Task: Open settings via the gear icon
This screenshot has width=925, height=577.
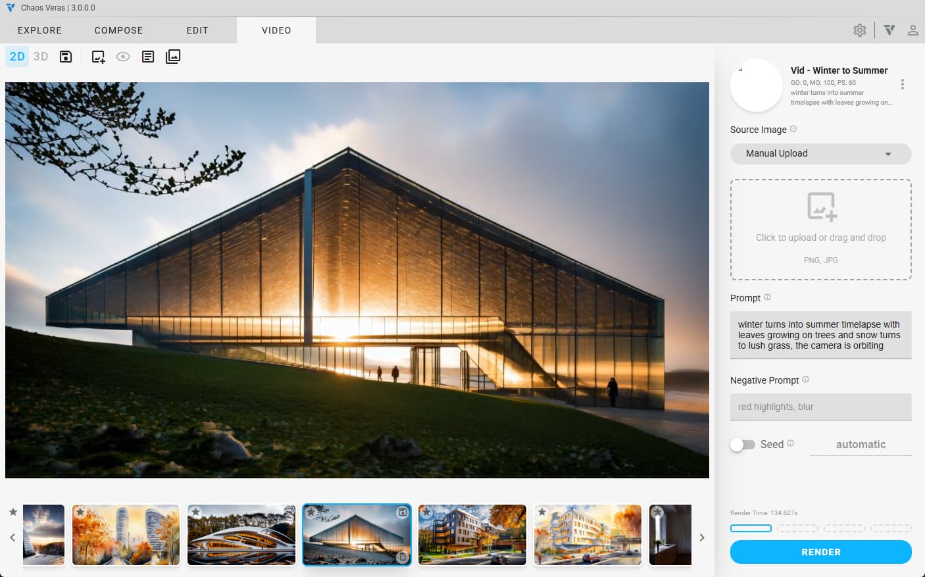Action: click(860, 30)
